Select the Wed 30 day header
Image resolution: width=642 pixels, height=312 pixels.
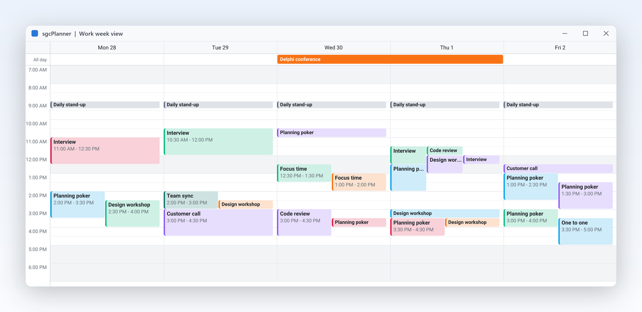click(x=334, y=48)
